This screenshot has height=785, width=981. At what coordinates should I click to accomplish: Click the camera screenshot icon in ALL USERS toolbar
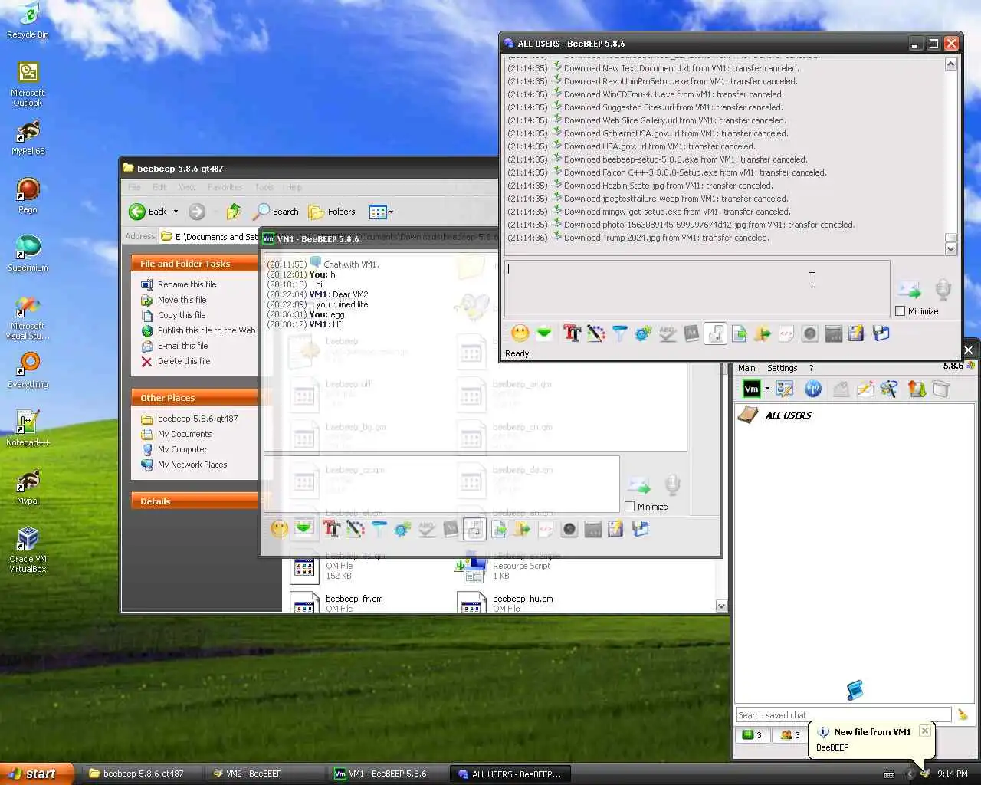pyautogui.click(x=810, y=333)
